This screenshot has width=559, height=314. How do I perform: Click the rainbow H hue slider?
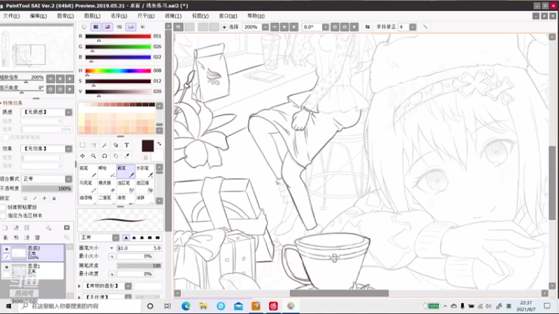click(x=118, y=71)
